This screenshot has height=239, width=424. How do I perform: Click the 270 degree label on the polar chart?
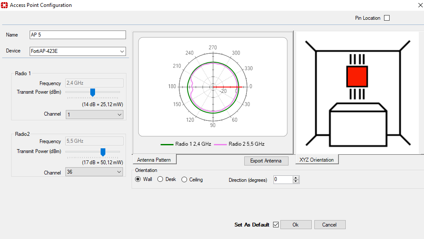tap(213, 48)
